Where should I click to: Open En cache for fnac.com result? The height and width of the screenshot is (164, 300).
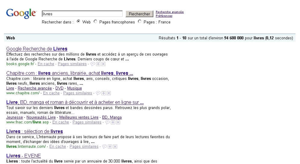click(x=61, y=122)
